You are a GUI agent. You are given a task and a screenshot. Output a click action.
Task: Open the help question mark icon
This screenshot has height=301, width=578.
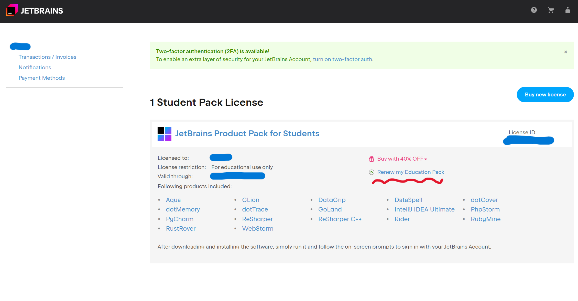(x=534, y=10)
